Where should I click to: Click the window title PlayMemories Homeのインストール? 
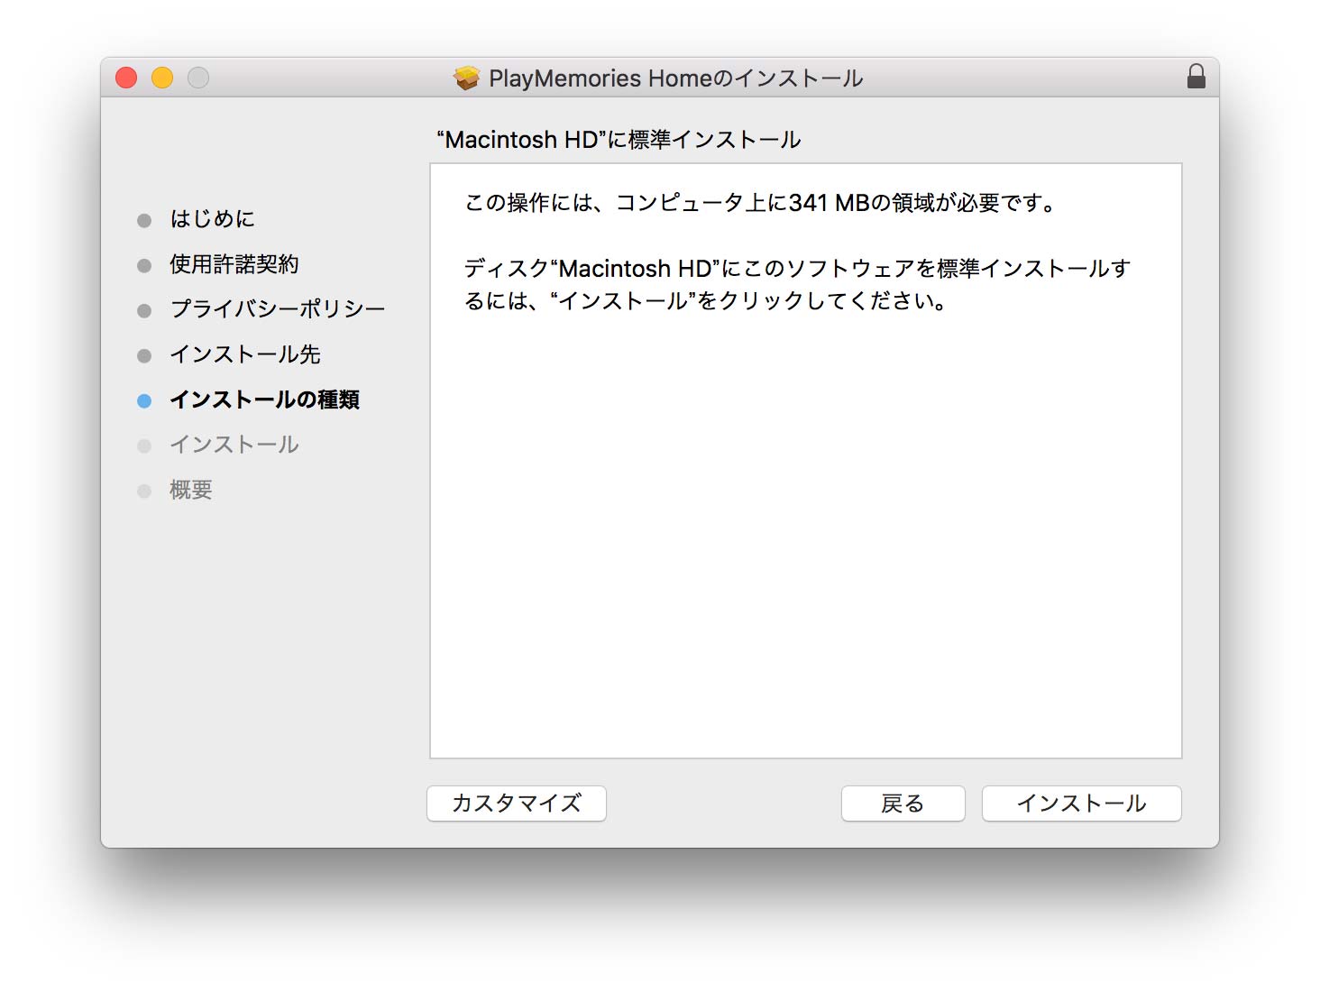[x=675, y=78]
